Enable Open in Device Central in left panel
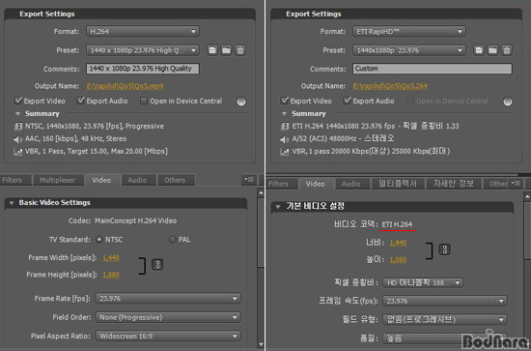 [144, 101]
